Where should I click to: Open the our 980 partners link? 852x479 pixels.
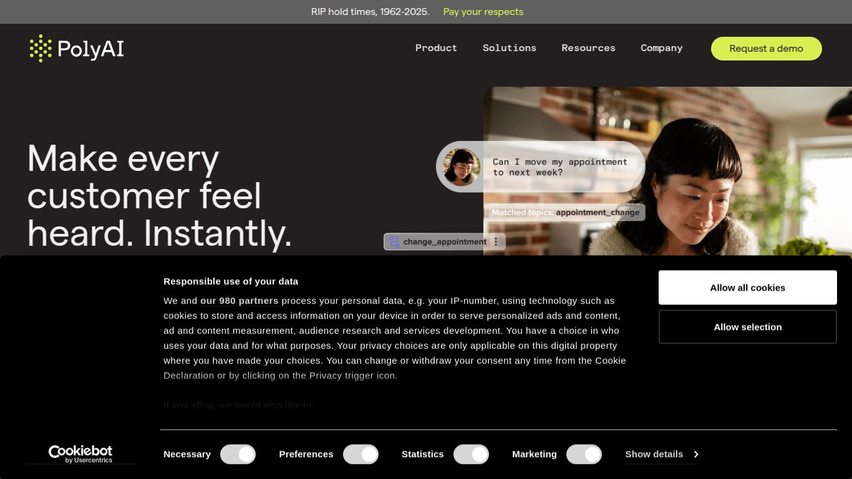[x=239, y=301]
